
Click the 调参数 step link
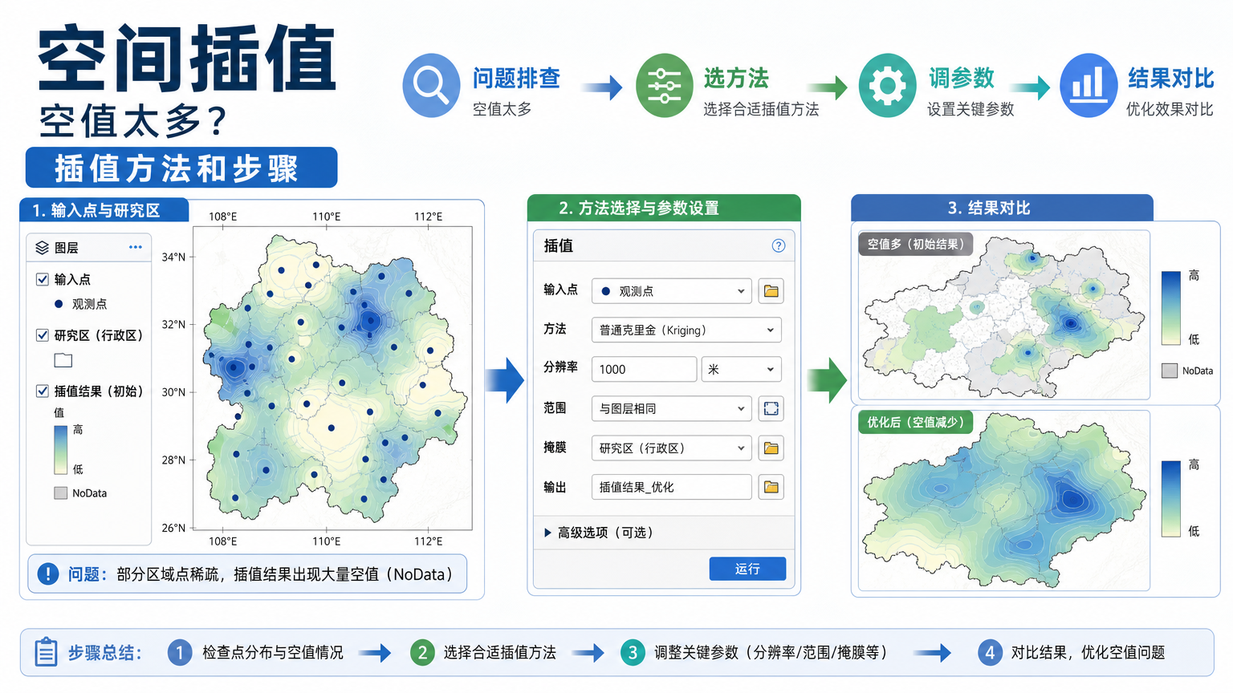(962, 79)
